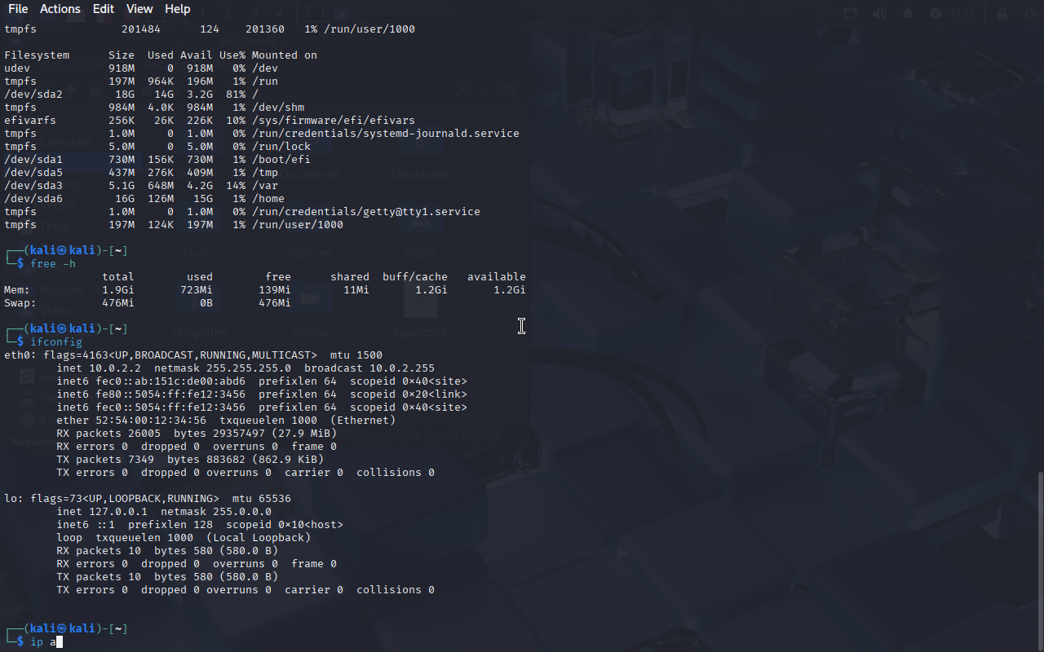Click the '/dev/sda2' filesystem entry
The image size is (1044, 652).
[33, 95]
